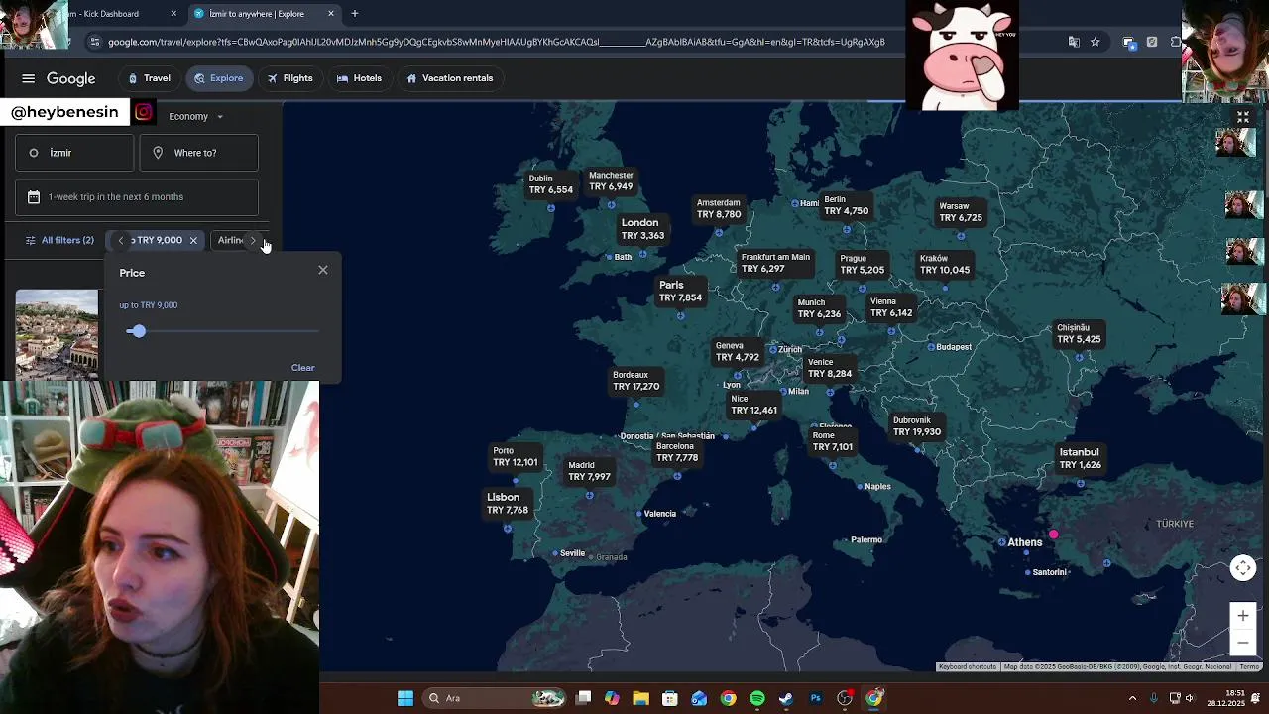Screen dimensions: 1269x714
Task: Open Photoshop from the taskbar
Action: (x=816, y=698)
